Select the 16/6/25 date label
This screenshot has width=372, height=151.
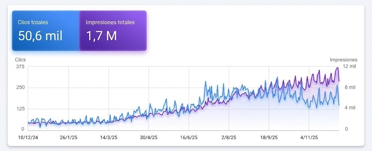pos(189,138)
